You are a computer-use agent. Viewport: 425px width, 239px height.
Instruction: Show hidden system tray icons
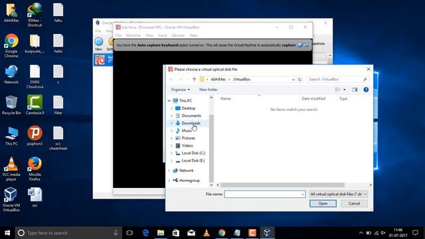pos(361,233)
